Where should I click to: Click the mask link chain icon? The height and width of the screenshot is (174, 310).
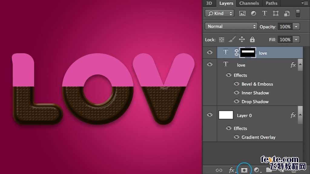pyautogui.click(x=236, y=53)
